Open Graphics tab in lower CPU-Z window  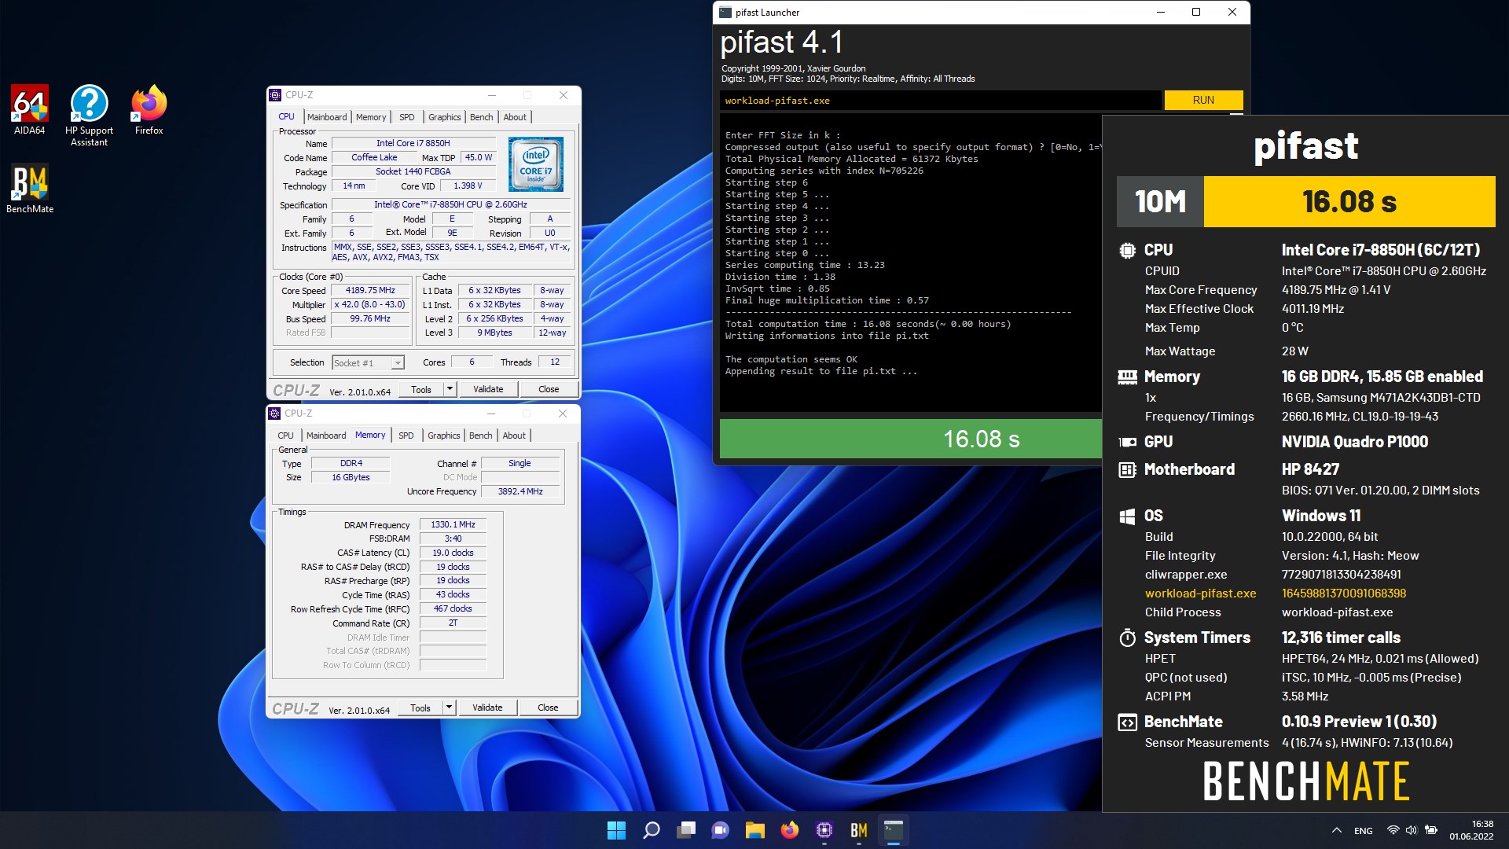pos(443,436)
